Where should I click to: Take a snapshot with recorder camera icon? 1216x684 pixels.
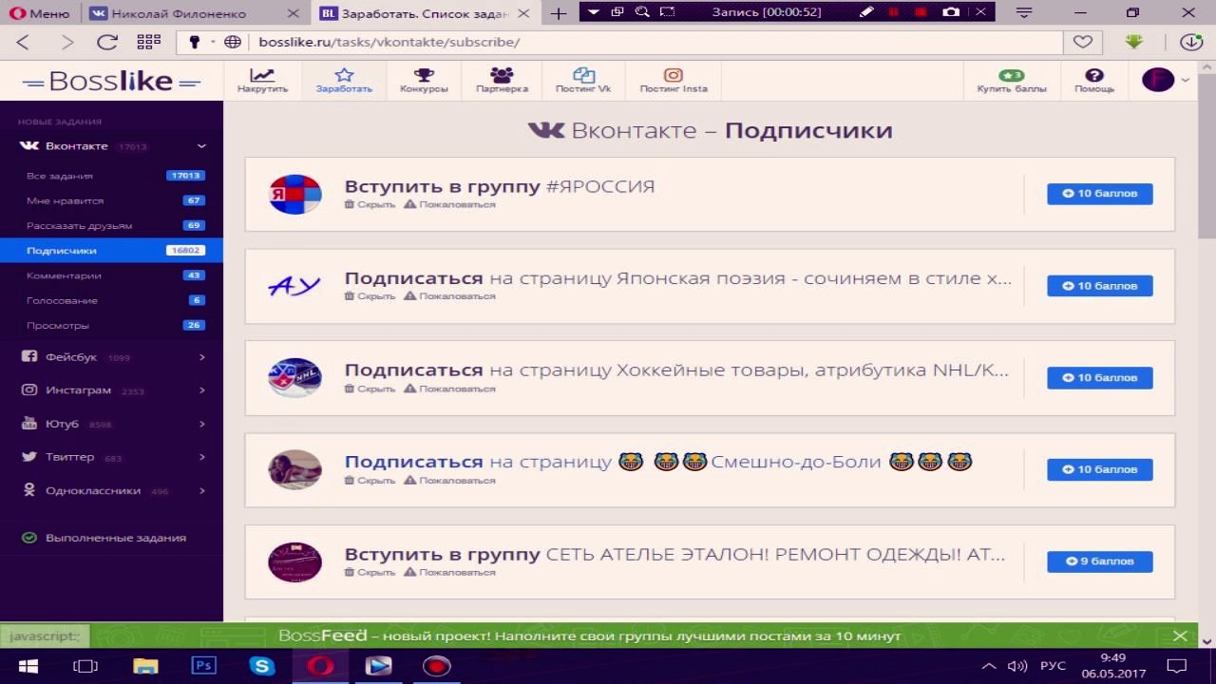pos(951,12)
